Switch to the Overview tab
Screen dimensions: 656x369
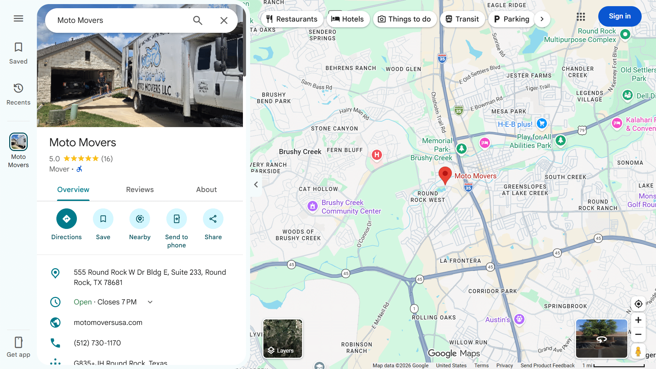(x=73, y=190)
